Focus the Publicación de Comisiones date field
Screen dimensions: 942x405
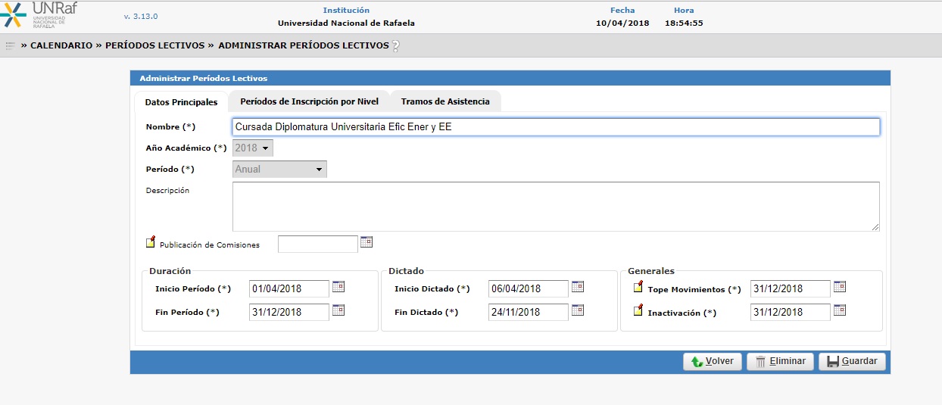[318, 244]
